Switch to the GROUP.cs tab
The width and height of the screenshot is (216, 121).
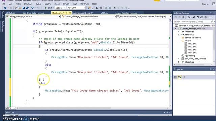10,13
